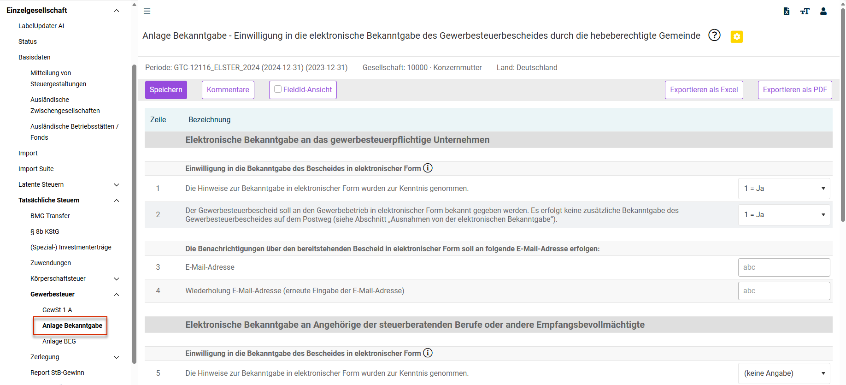Show info for first Einwilligung section

[x=428, y=168]
